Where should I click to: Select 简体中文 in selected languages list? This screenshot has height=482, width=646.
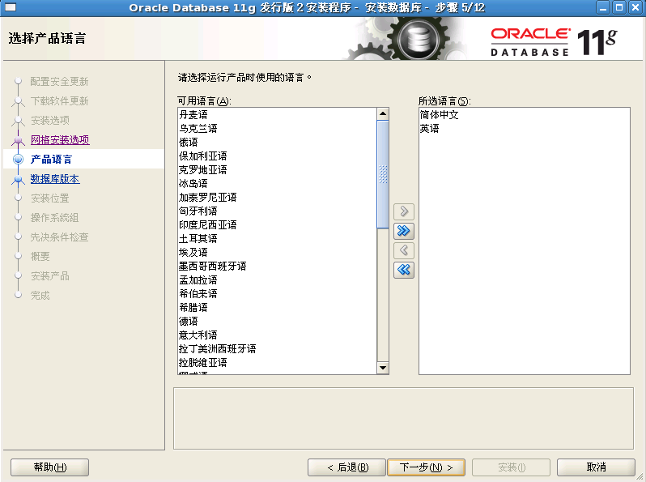[524, 114]
